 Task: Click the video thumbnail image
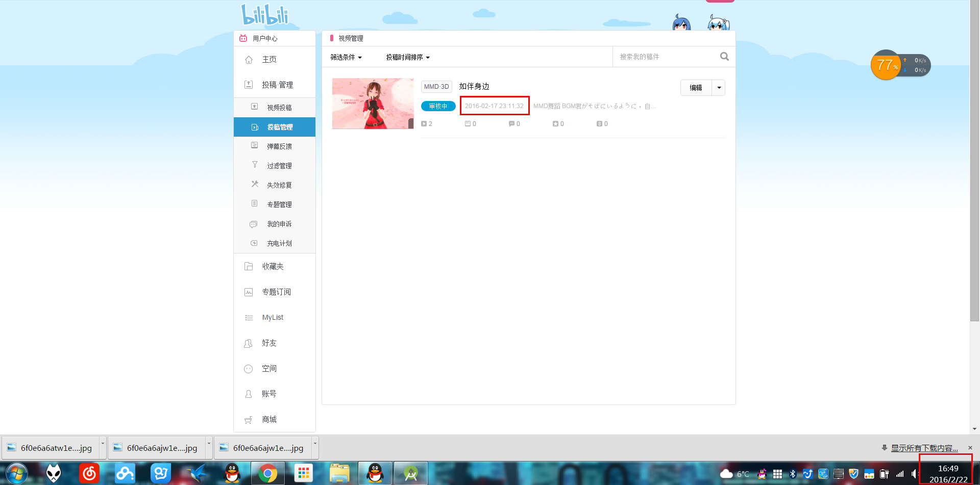point(373,104)
